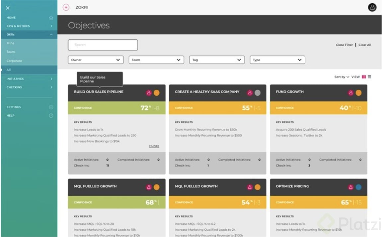This screenshot has height=237, width=385.
Task: Open the Sort by dropdown
Action: [342, 77]
